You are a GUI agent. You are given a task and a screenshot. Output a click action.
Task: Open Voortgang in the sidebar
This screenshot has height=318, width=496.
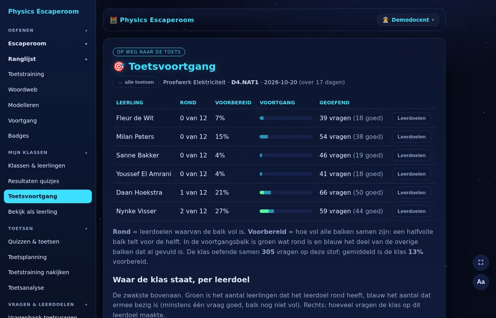click(22, 121)
